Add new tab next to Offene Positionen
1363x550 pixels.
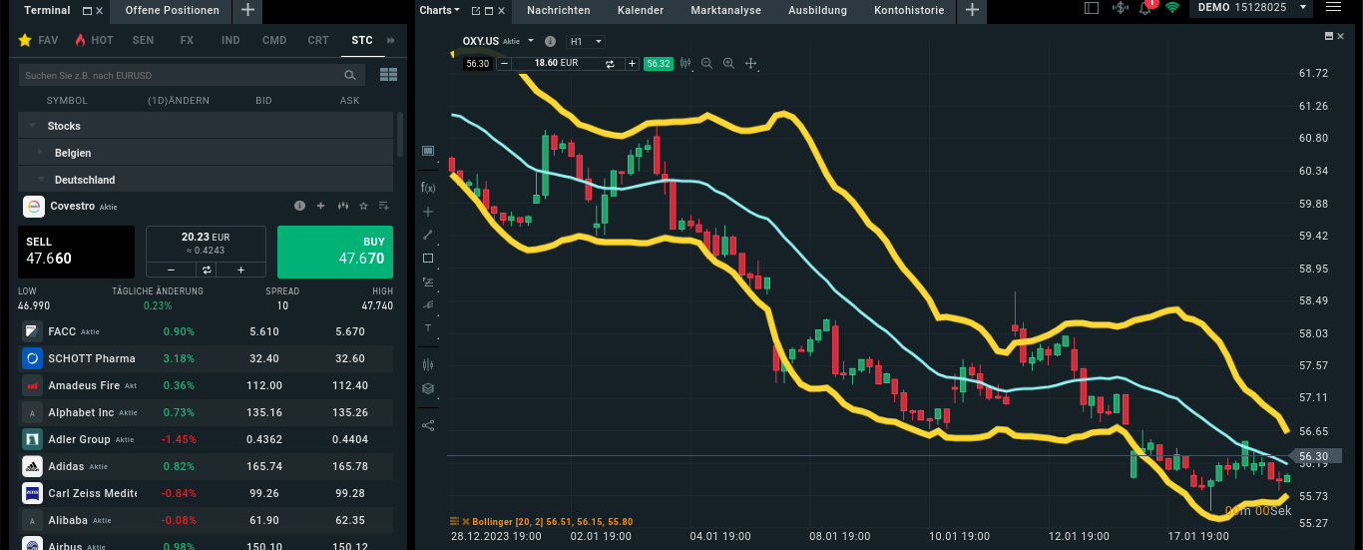coord(247,11)
